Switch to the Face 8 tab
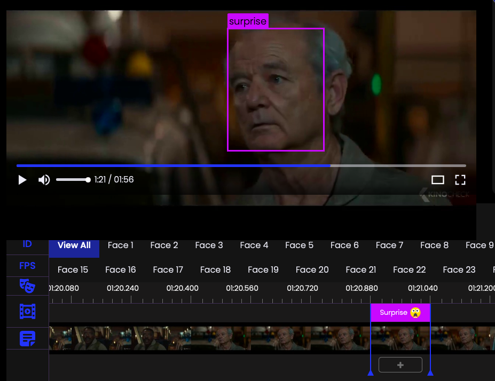Screen dimensions: 495x381 pyautogui.click(x=434, y=245)
